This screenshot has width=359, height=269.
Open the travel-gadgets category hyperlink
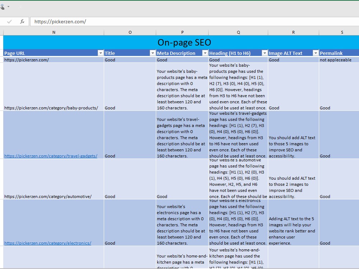51,156
